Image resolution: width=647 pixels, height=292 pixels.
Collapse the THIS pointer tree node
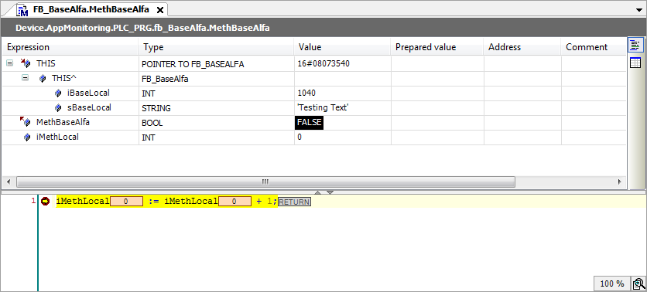(x=9, y=63)
